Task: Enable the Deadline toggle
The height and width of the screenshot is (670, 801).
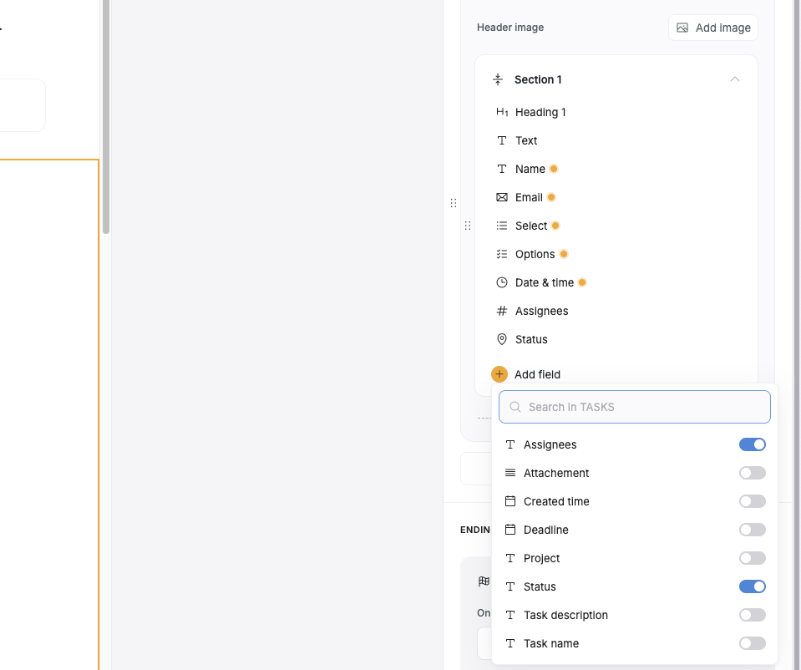Action: (752, 530)
